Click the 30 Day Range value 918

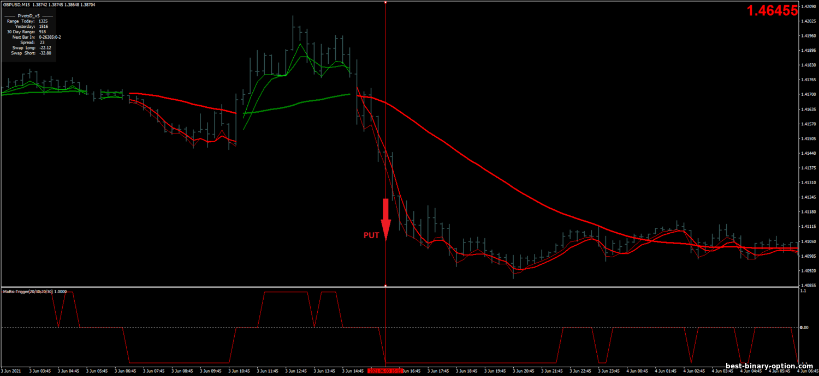pos(42,32)
